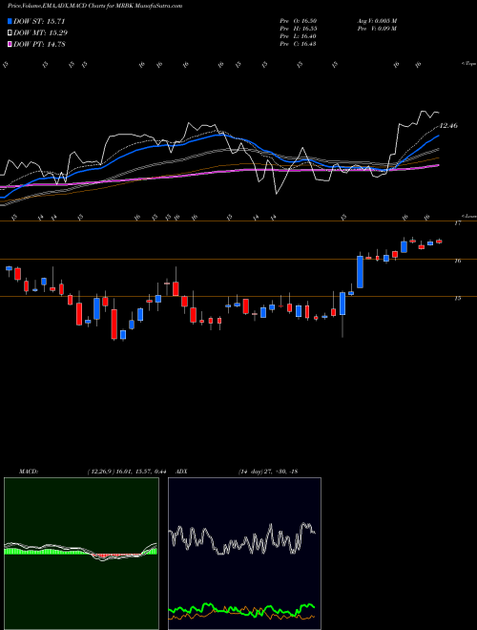This screenshot has height=630, width=477.
Task: Select the 'DOW ST: 15.71' legend text
Action: (39, 21)
